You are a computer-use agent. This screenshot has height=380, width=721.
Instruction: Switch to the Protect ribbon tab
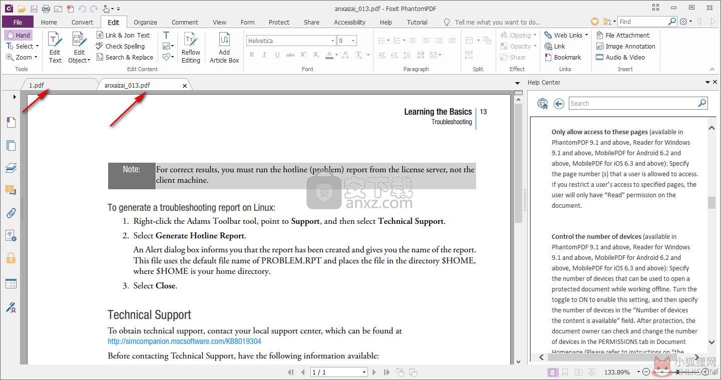(279, 22)
